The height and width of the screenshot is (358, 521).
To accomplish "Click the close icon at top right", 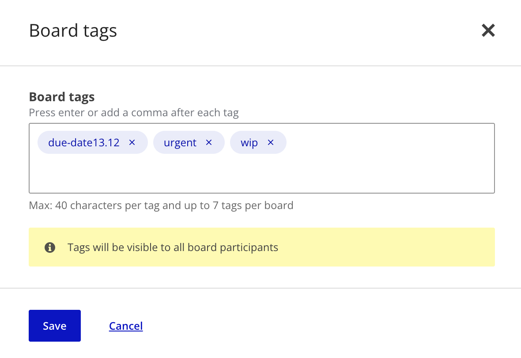I will 488,30.
